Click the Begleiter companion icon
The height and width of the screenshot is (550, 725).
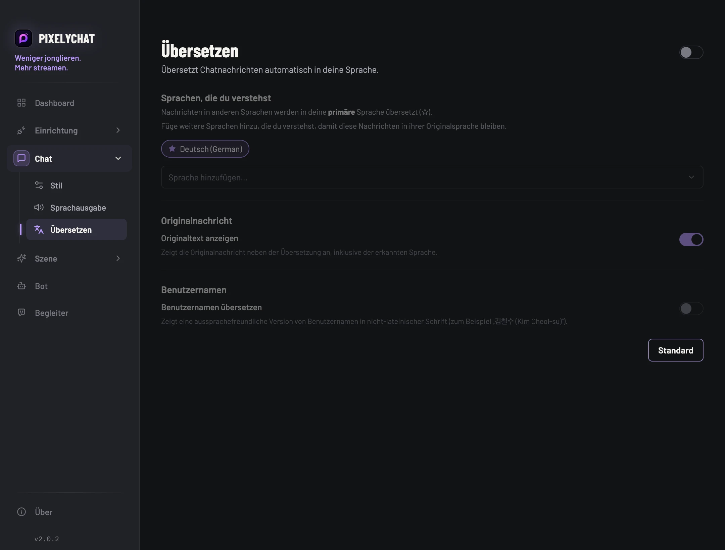(21, 313)
